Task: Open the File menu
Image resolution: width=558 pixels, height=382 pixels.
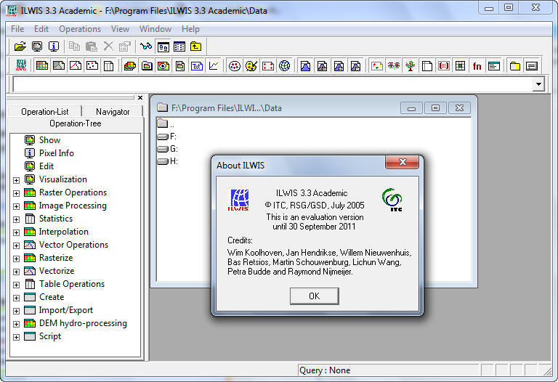Action: [17, 29]
